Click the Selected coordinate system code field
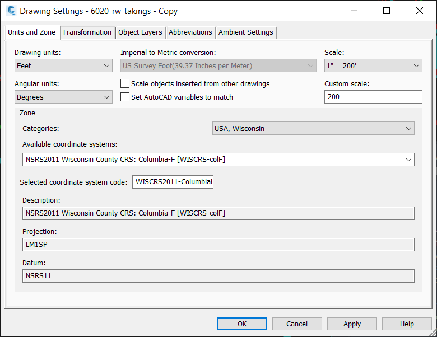This screenshot has height=337, width=437. 173,182
